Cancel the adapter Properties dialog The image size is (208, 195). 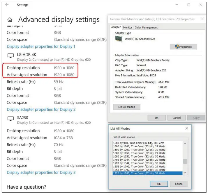click(177, 118)
